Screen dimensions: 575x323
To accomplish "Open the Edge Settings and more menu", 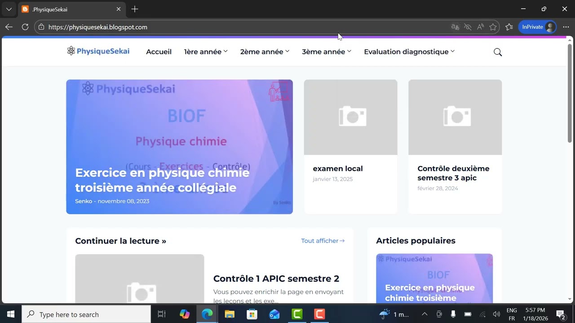I will (x=566, y=27).
